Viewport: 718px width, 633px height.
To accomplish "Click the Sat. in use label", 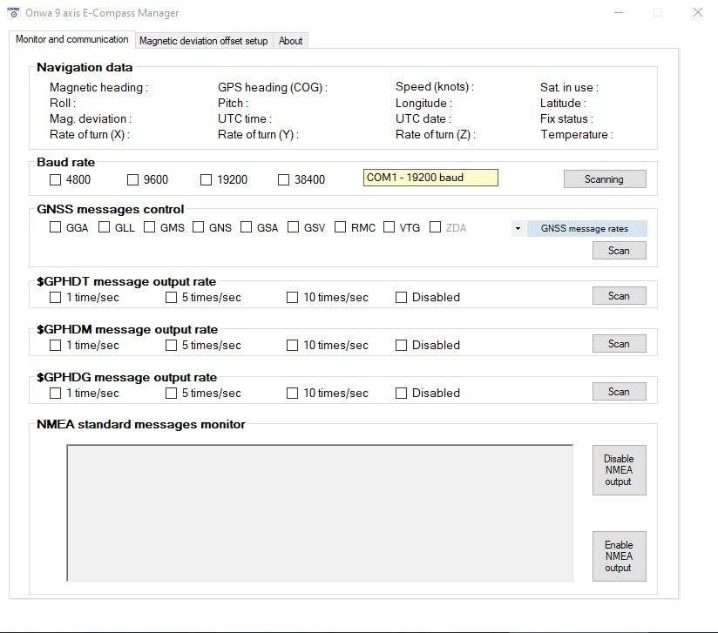I will [569, 87].
